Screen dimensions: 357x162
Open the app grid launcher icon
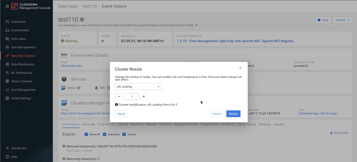pos(7,6)
